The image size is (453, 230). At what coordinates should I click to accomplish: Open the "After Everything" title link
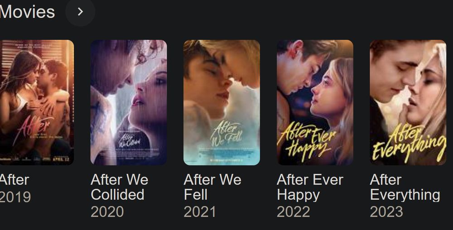pyautogui.click(x=405, y=187)
